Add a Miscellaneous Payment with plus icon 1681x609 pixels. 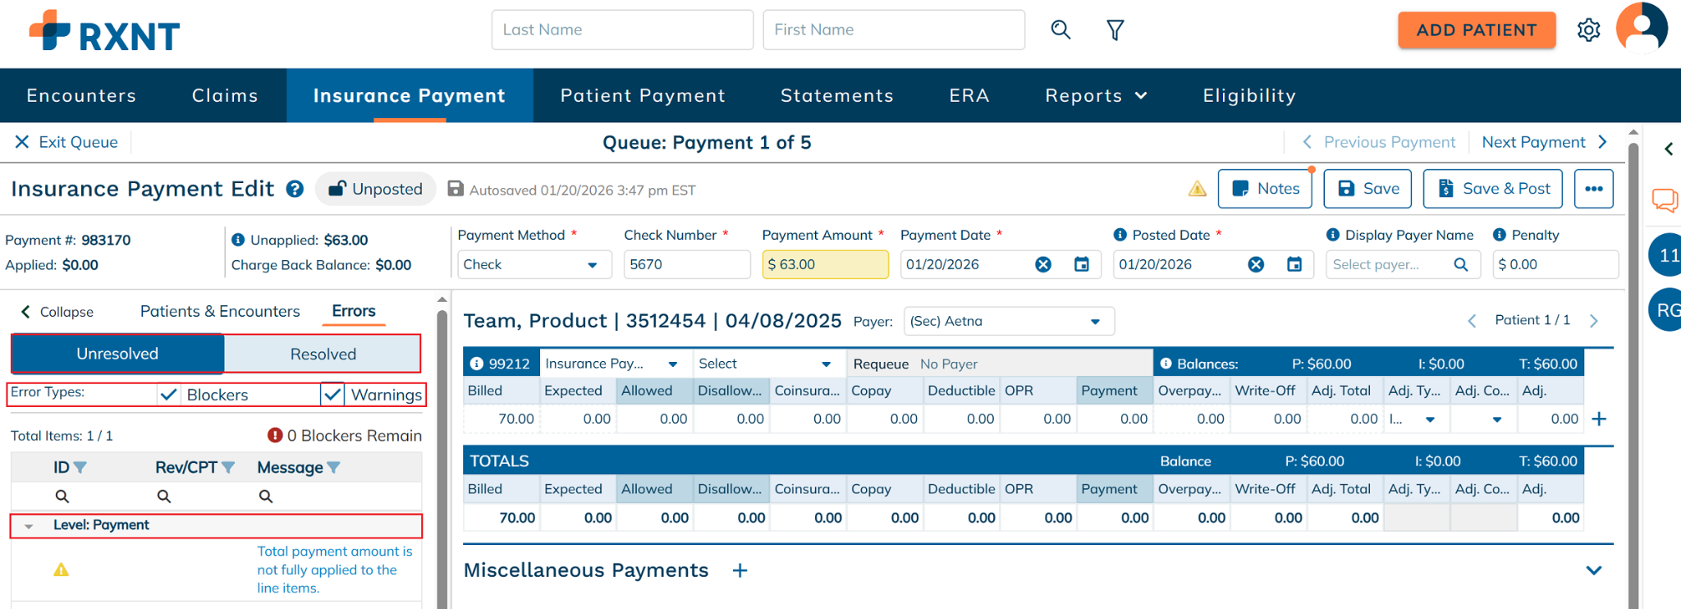pos(740,570)
